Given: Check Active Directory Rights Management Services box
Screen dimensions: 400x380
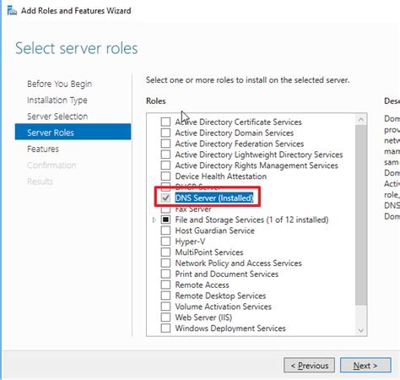Looking at the screenshot, I should coord(165,166).
